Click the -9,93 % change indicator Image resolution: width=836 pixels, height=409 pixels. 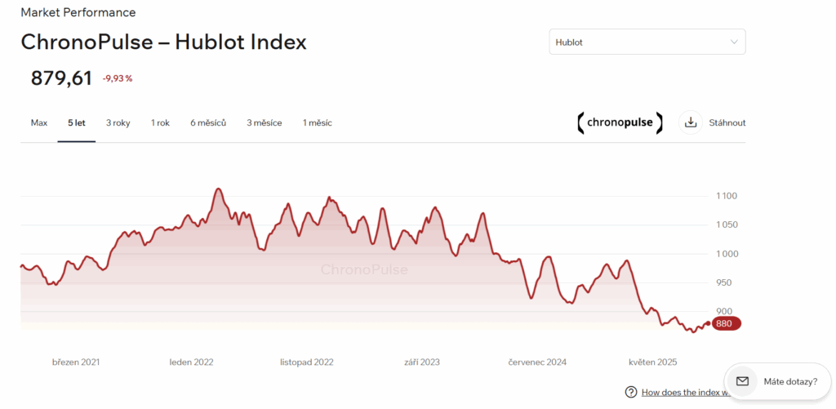point(118,78)
